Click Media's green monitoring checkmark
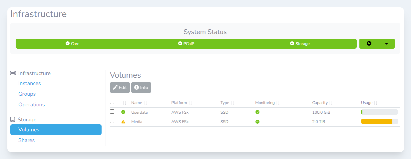This screenshot has width=411, height=159. 257,122
